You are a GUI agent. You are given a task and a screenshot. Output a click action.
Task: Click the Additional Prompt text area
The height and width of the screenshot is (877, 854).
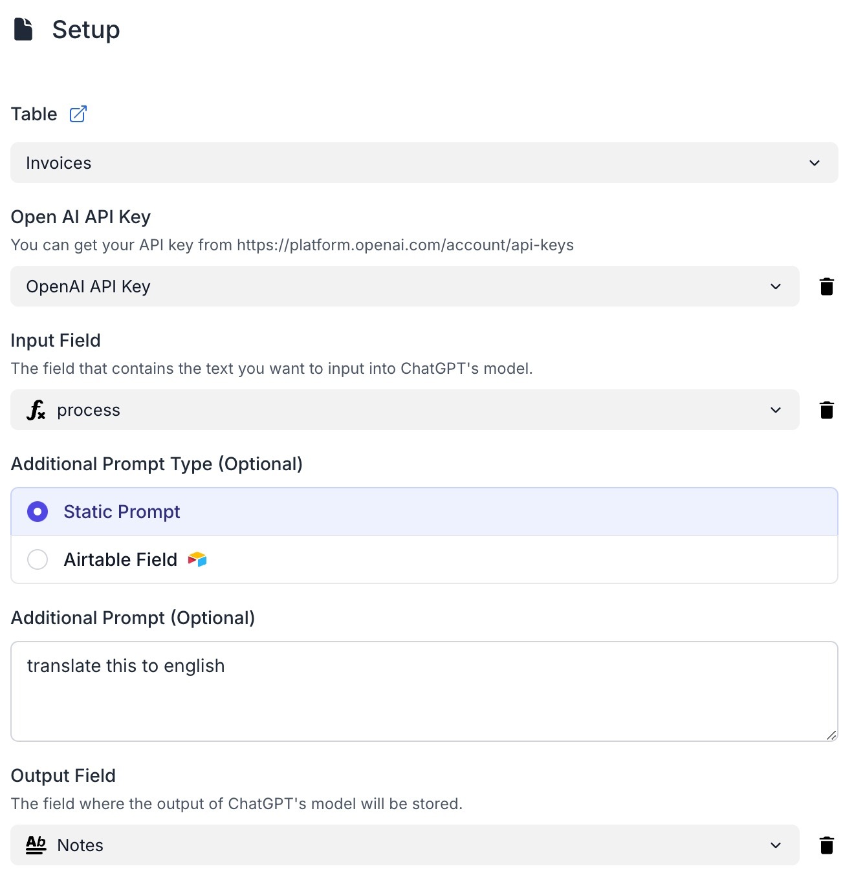tap(424, 691)
